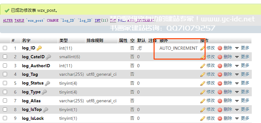Viewport: 261px width, 123px height.
Task: Click the grey index key icon beside log_CateID
Action: 48,57
